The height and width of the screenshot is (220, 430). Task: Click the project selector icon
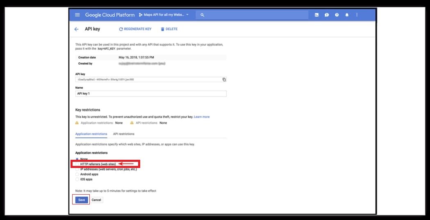[x=141, y=15]
